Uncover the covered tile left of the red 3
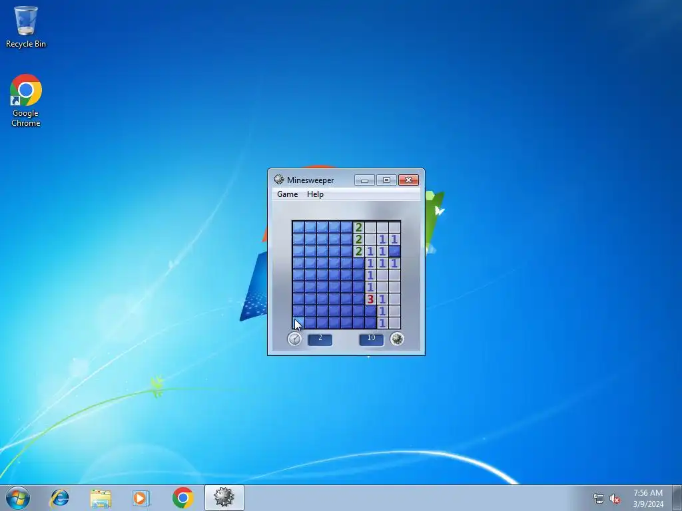Viewport: 682px width, 511px height. click(x=358, y=299)
